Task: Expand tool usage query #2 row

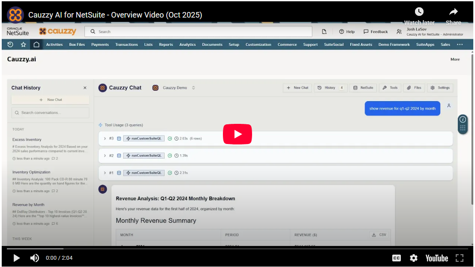Action: [105, 156]
